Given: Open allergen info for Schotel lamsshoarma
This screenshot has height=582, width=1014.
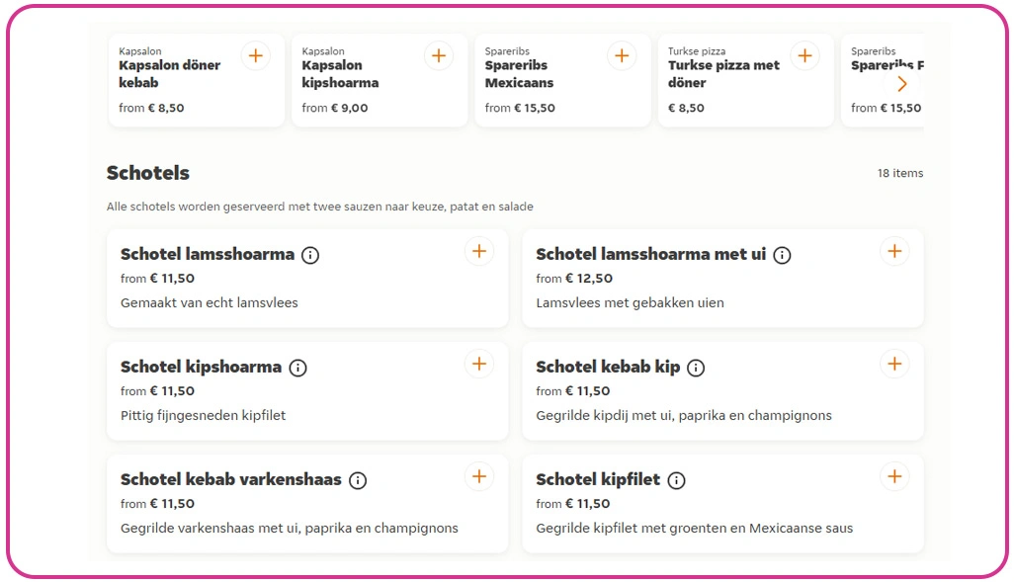Looking at the screenshot, I should [310, 254].
